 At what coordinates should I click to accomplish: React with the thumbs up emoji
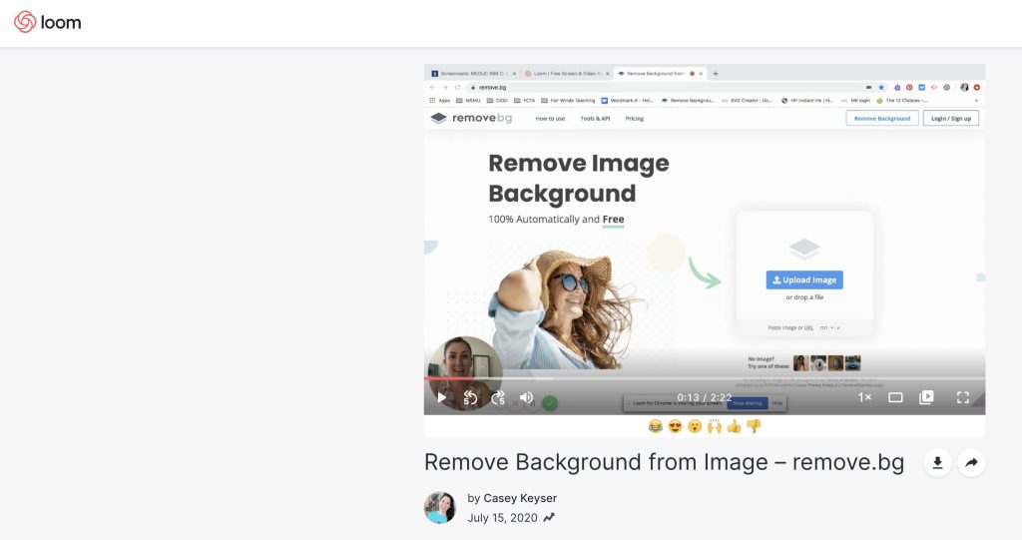[x=734, y=426]
